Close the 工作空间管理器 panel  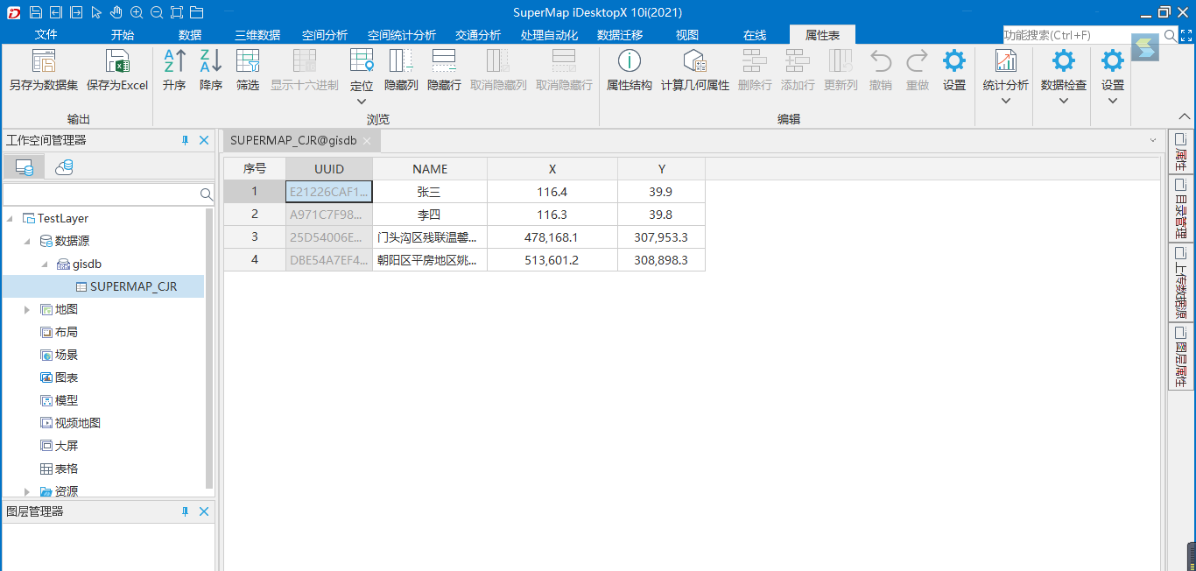point(204,140)
